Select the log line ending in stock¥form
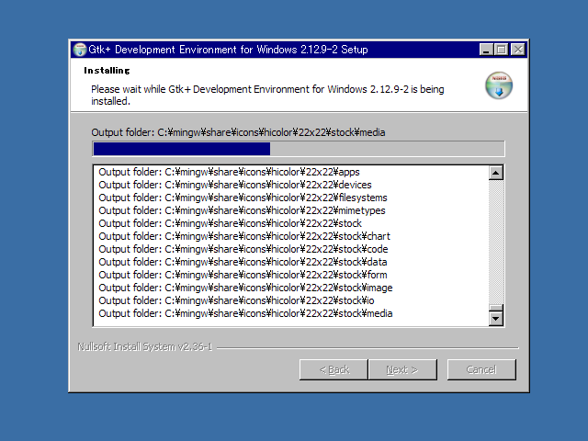588x441 pixels. 243,275
